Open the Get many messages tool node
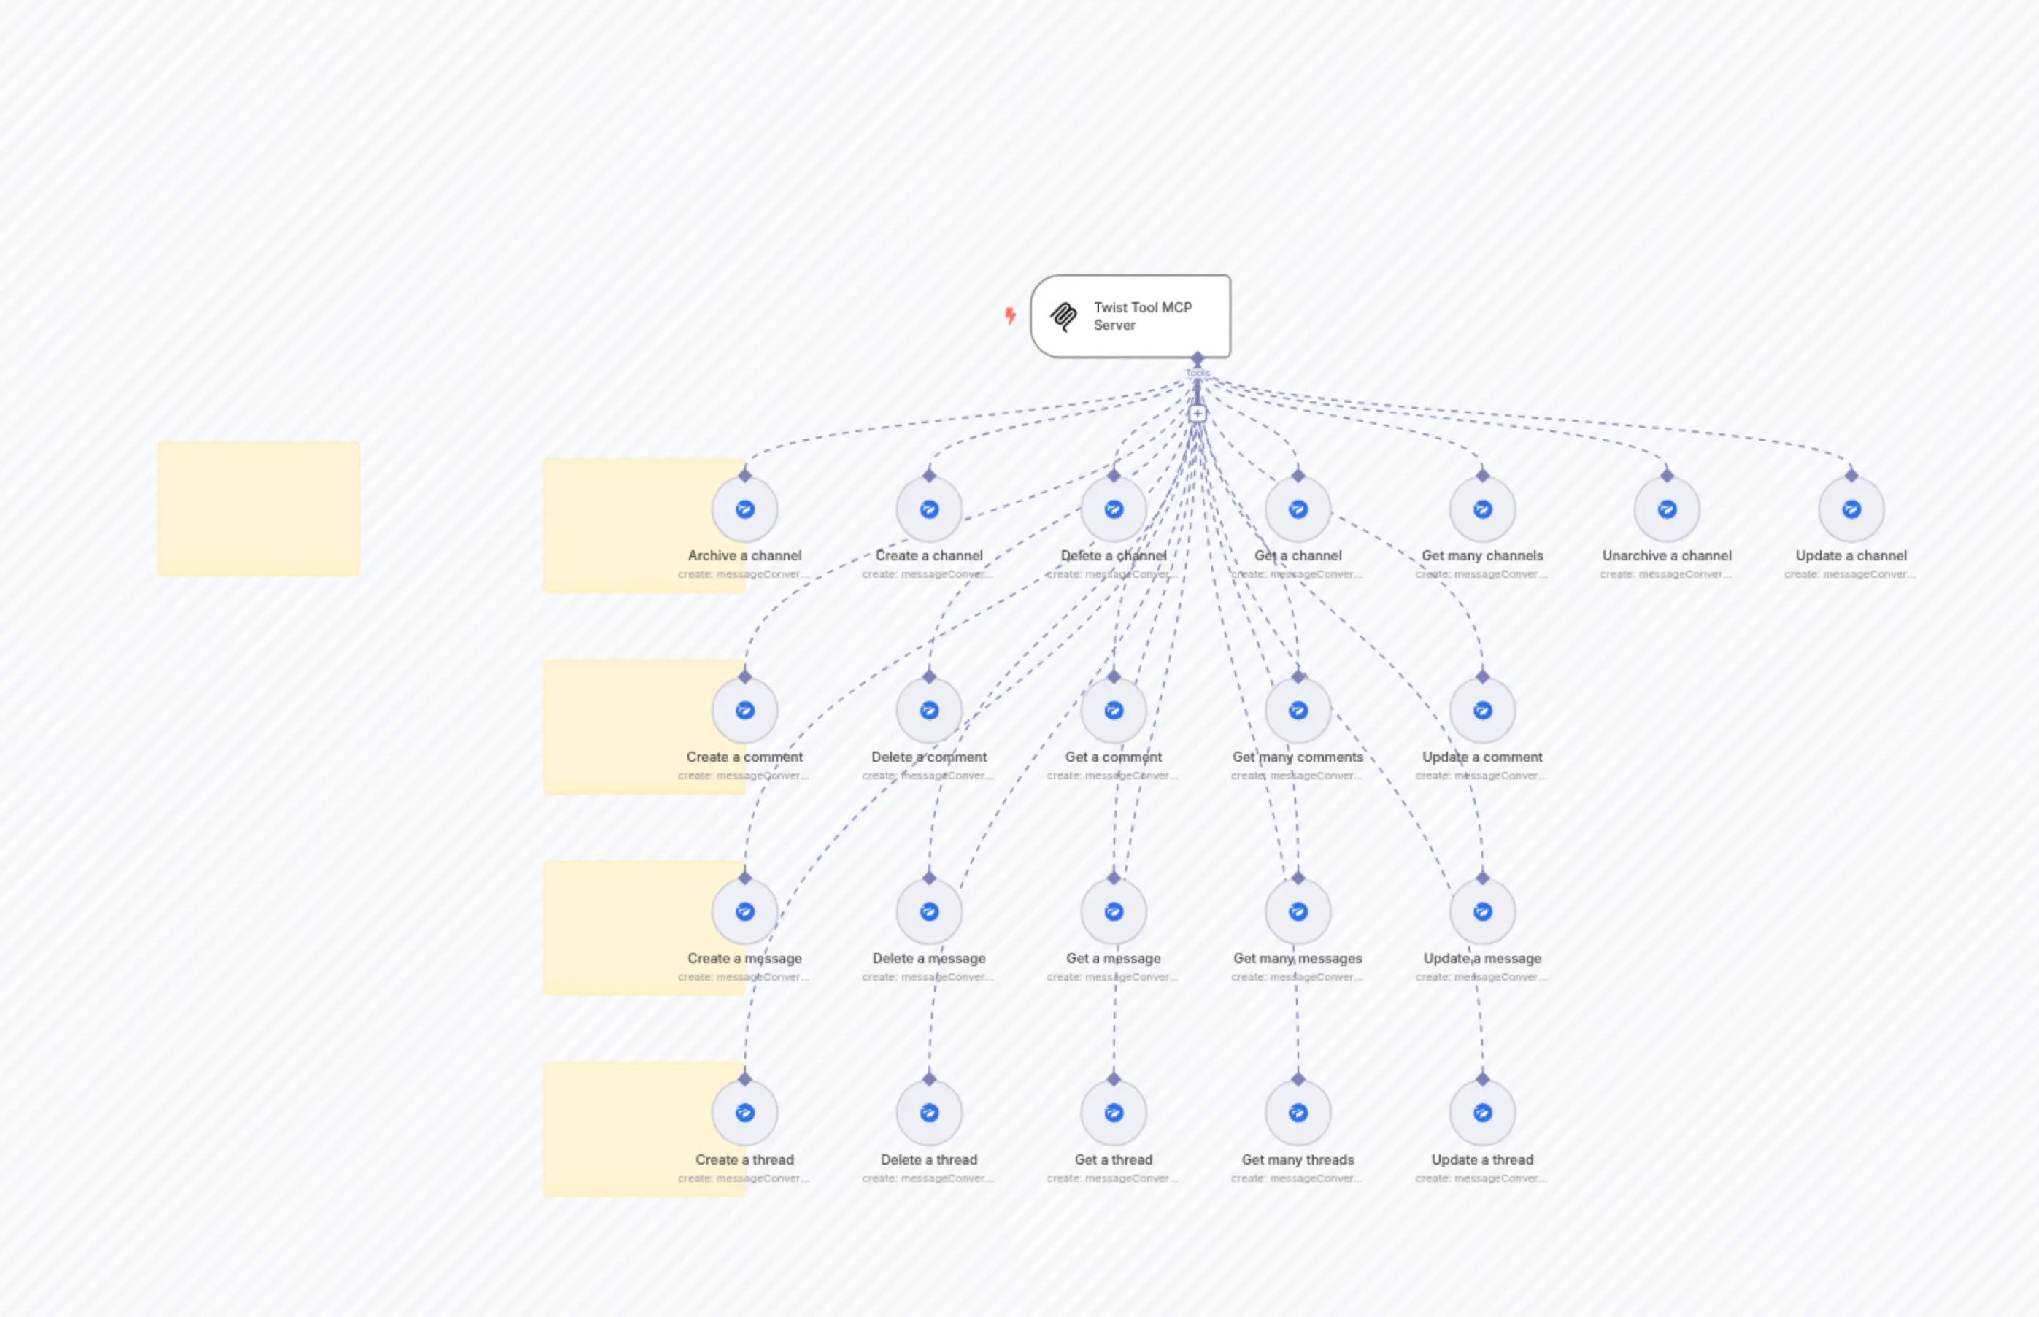The image size is (2039, 1317). pyautogui.click(x=1297, y=911)
